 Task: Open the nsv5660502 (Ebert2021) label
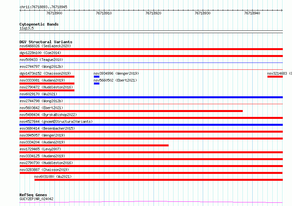pyautogui.click(x=115, y=80)
